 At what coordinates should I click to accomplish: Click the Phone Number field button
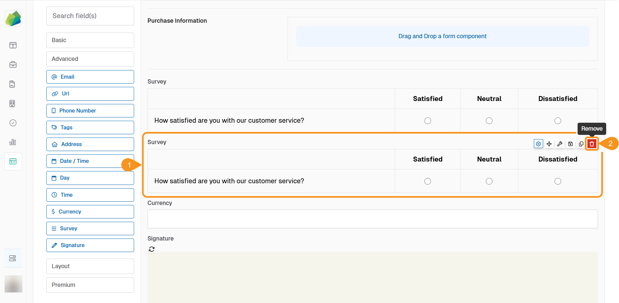[90, 111]
